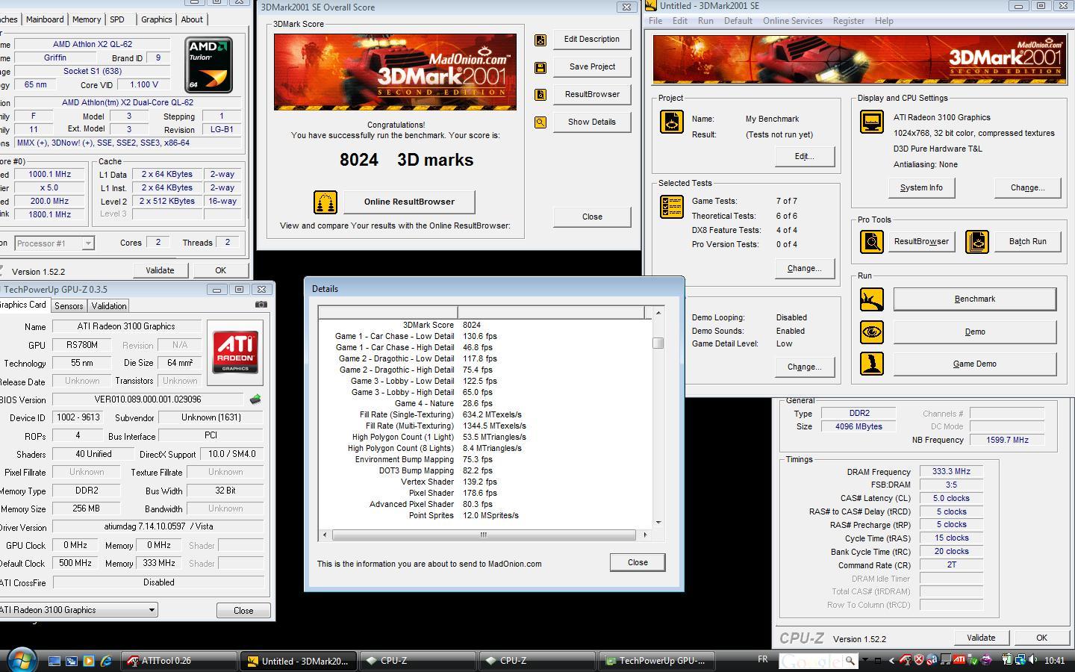The width and height of the screenshot is (1075, 672).
Task: Click the Details horizontal scroll-right arrow
Action: [x=645, y=535]
